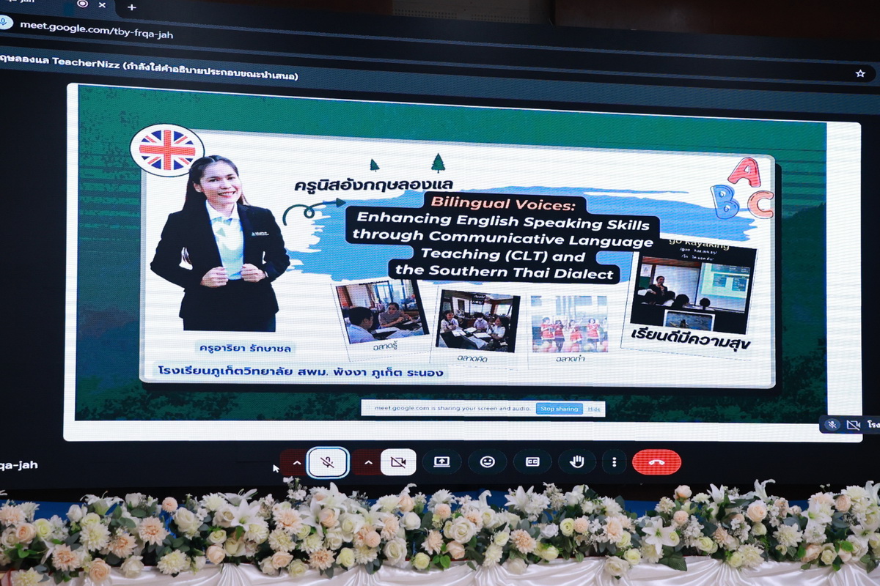This screenshot has height=586, width=880.
Task: Click the microphone permission icon in address bar
Action: coord(4,21)
